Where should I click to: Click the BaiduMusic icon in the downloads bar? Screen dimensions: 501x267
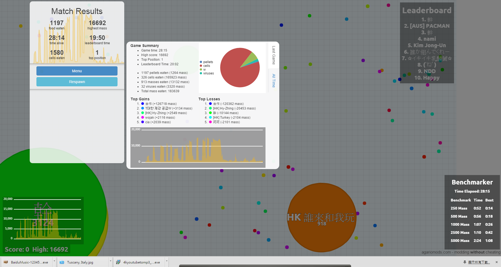6,262
